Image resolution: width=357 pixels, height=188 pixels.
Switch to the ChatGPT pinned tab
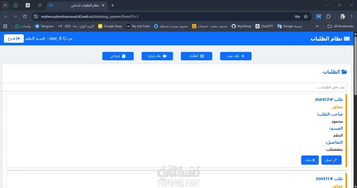28,5
